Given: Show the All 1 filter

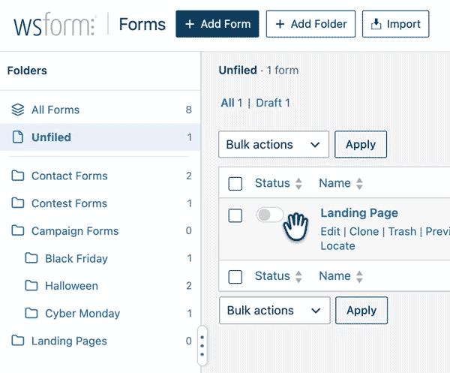Looking at the screenshot, I should click(232, 103).
